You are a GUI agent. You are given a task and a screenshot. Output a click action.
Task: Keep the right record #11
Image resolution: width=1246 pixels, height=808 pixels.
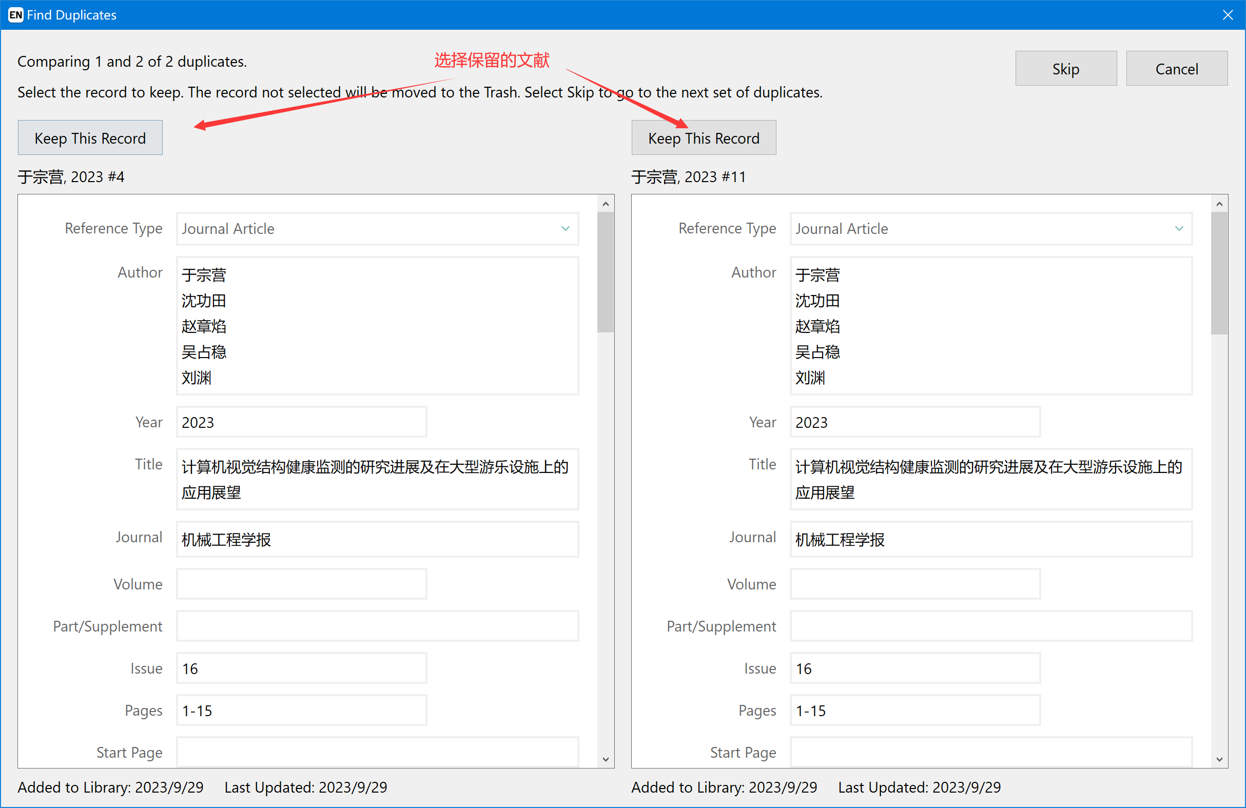pyautogui.click(x=704, y=138)
